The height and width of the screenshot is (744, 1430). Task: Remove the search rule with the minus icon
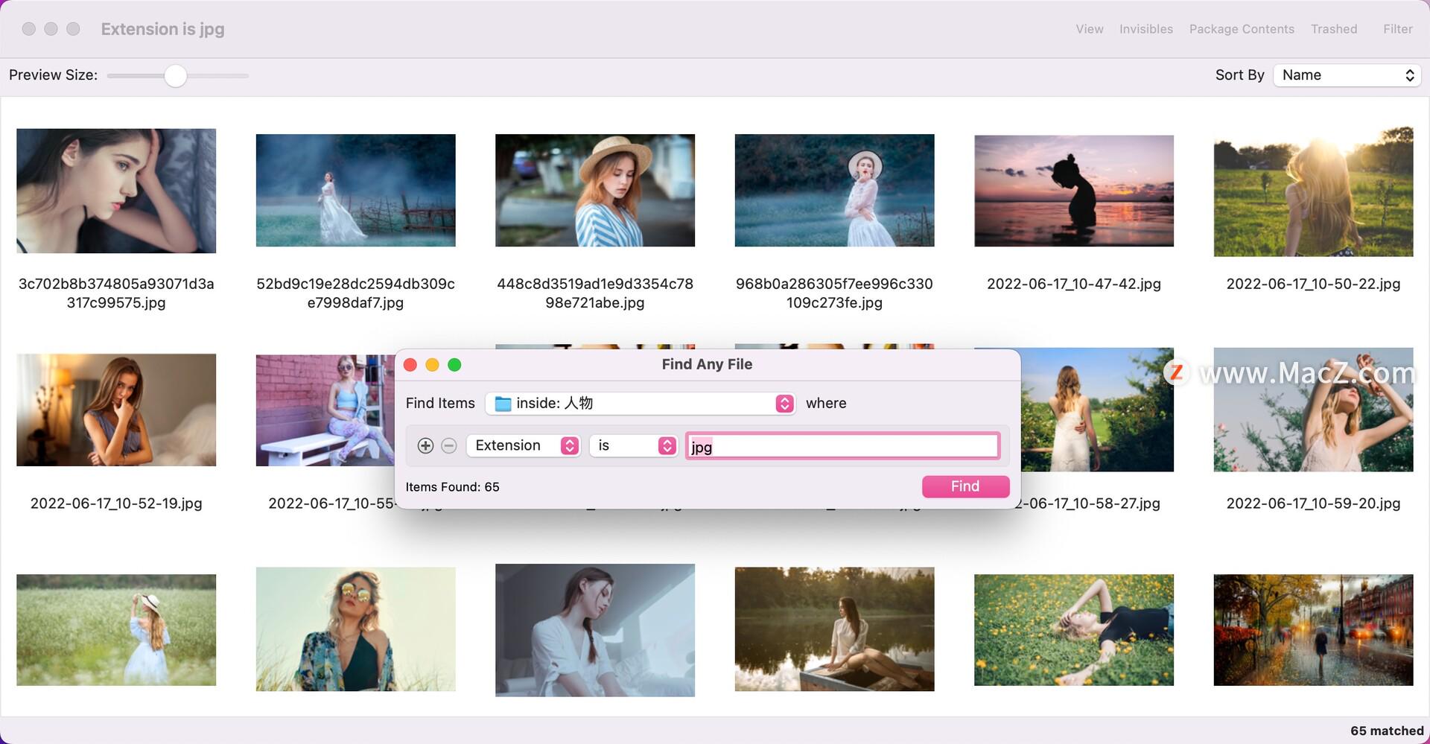point(448,445)
